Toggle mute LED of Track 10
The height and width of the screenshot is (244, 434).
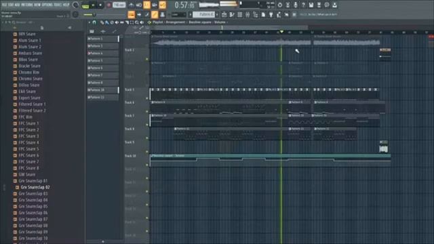click(x=147, y=165)
